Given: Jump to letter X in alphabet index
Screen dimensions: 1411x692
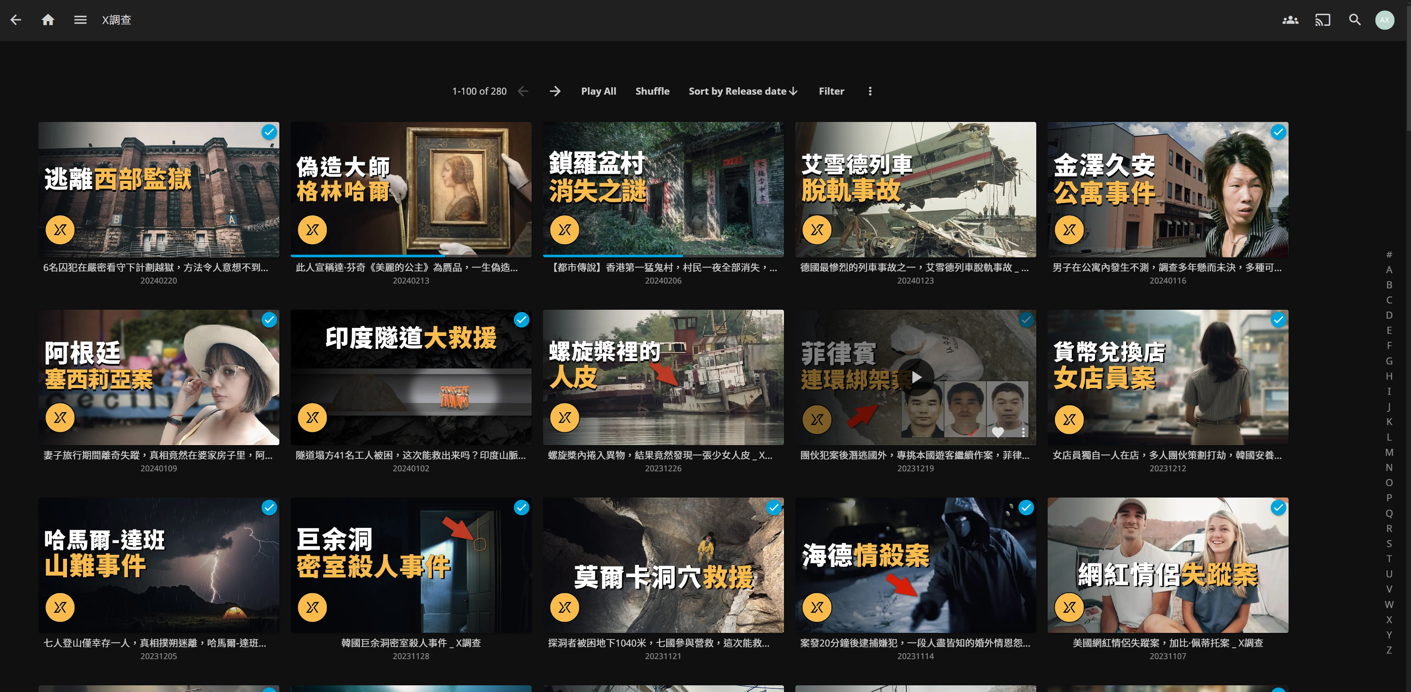Looking at the screenshot, I should coord(1389,620).
